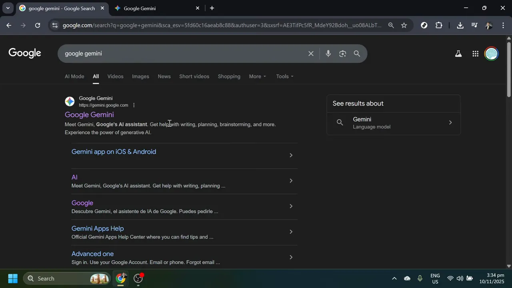Reload the current page
512x288 pixels.
point(38,25)
